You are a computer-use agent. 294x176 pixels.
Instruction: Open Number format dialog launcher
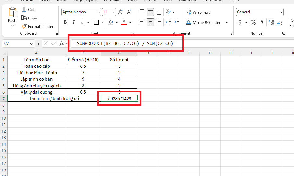tap(284, 33)
